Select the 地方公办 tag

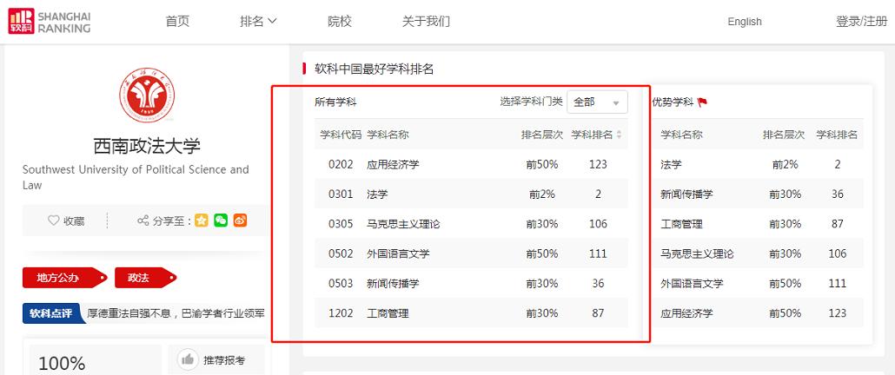64,278
